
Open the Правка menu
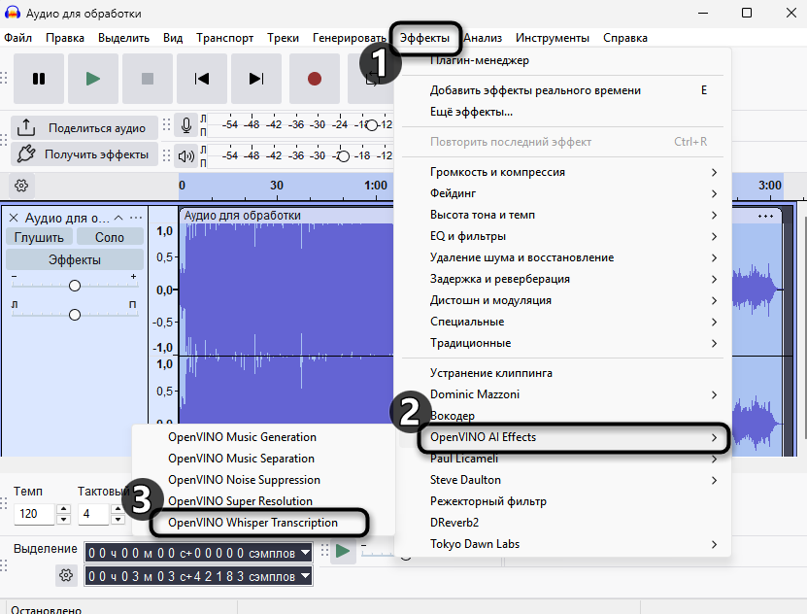[65, 38]
